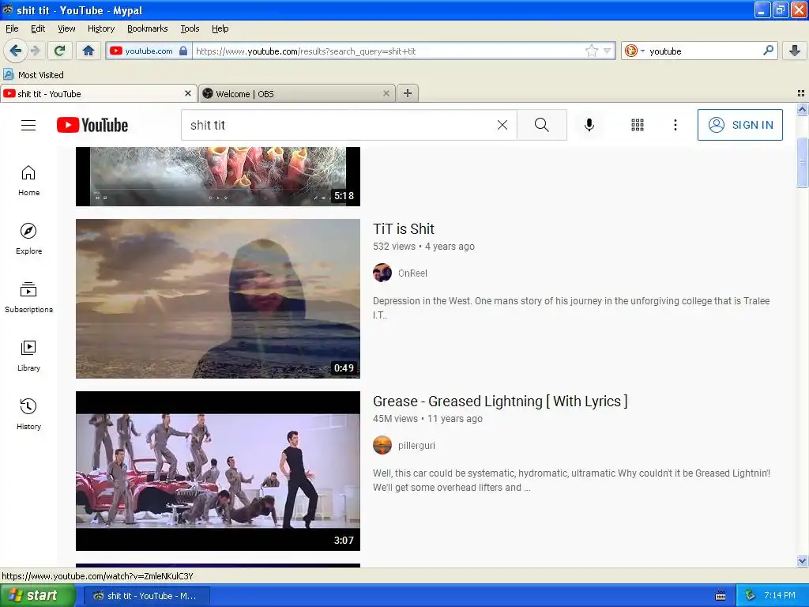Open the Windows Start button
This screenshot has height=607, width=809.
[x=37, y=596]
